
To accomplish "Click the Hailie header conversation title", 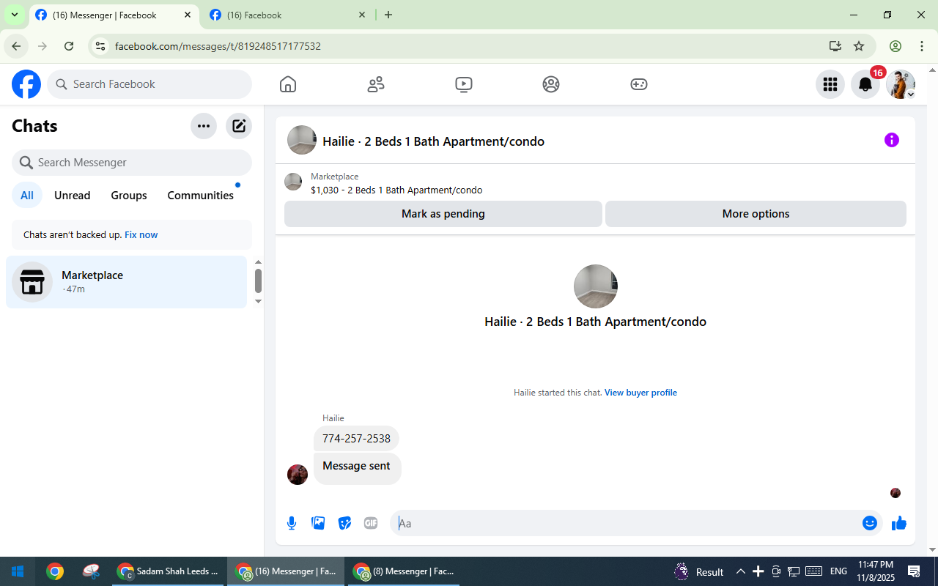I will 434,141.
